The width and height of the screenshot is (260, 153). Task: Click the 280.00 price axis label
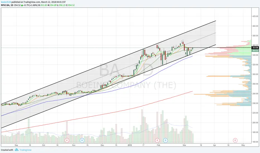(255, 84)
